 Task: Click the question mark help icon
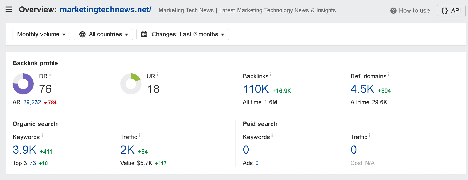point(393,11)
